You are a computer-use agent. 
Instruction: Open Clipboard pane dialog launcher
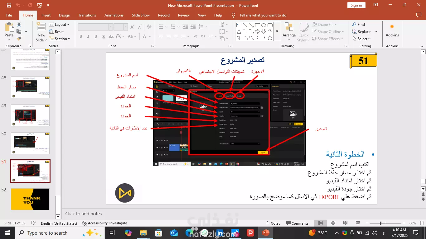click(30, 46)
